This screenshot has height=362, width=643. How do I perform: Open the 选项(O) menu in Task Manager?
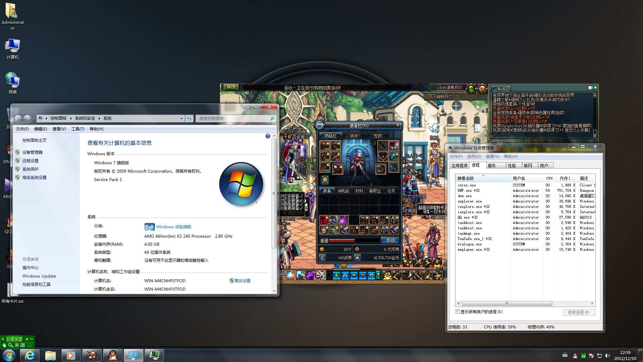(474, 157)
